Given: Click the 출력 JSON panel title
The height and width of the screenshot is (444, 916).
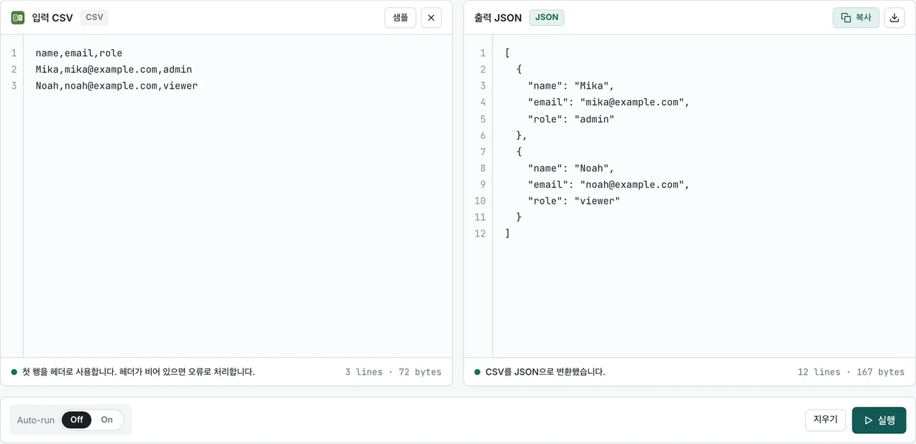Looking at the screenshot, I should 498,18.
